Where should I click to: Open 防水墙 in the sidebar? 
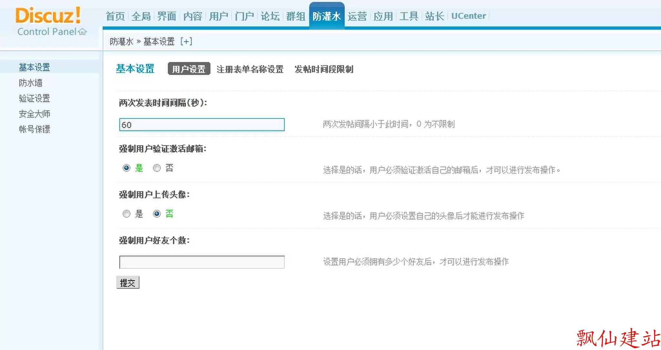(x=31, y=83)
